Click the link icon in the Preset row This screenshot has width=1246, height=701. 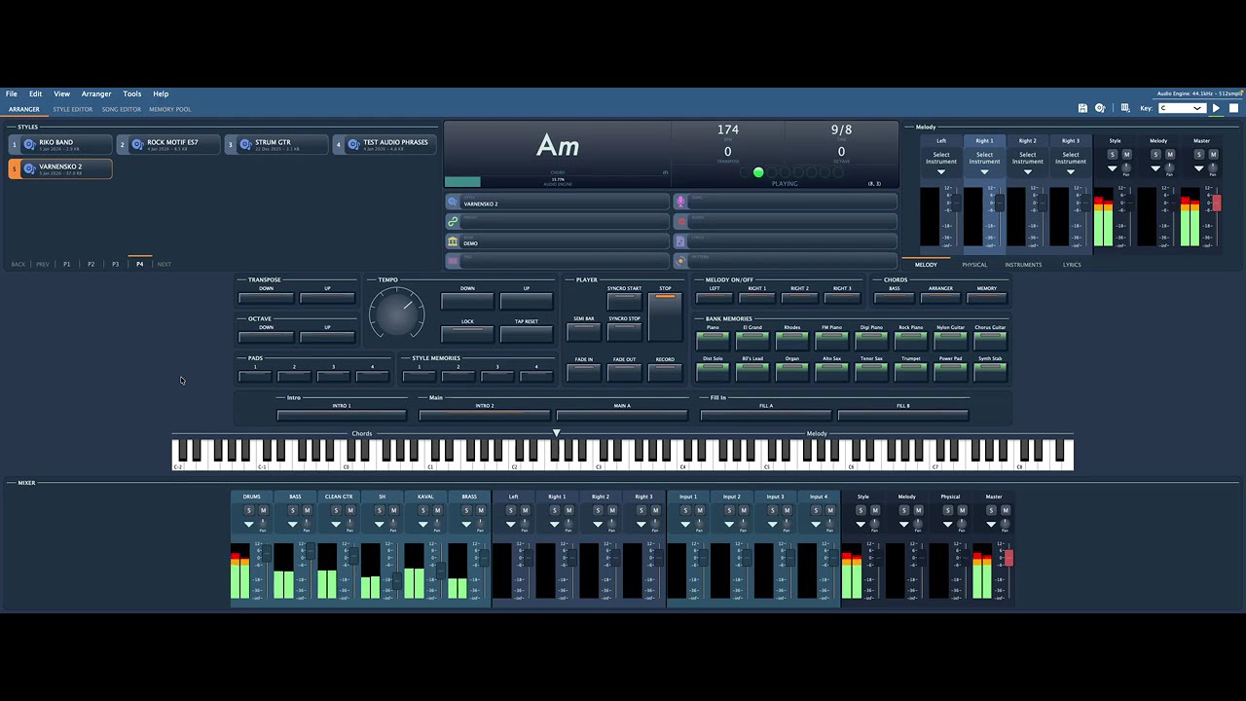[453, 222]
